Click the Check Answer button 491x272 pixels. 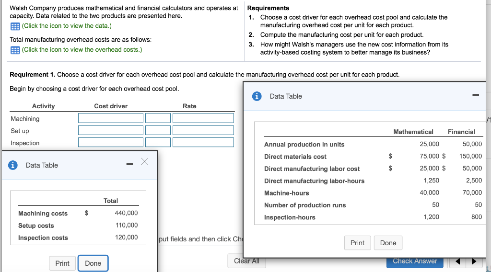tap(415, 261)
